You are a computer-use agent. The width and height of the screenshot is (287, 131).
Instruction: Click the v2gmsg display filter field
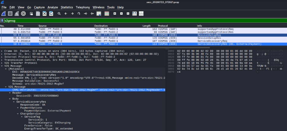[145, 20]
